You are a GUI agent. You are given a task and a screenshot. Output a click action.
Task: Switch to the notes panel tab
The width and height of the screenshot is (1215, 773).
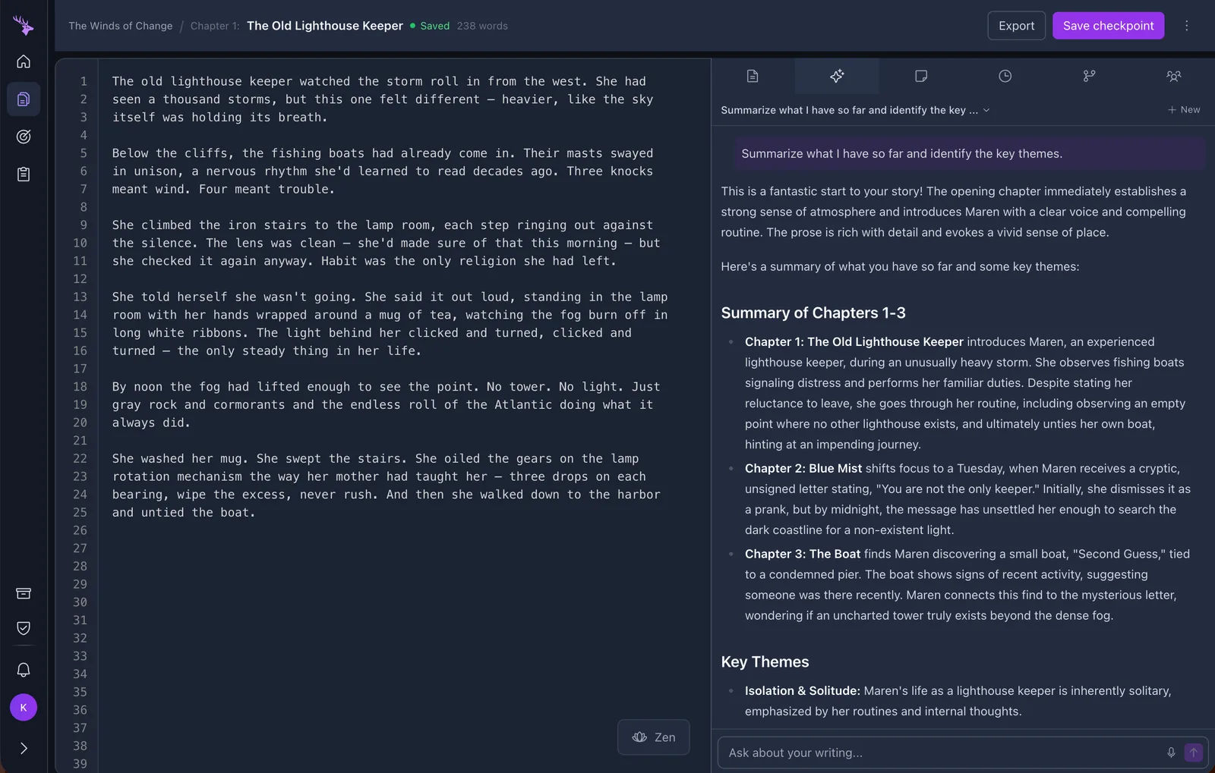point(921,76)
